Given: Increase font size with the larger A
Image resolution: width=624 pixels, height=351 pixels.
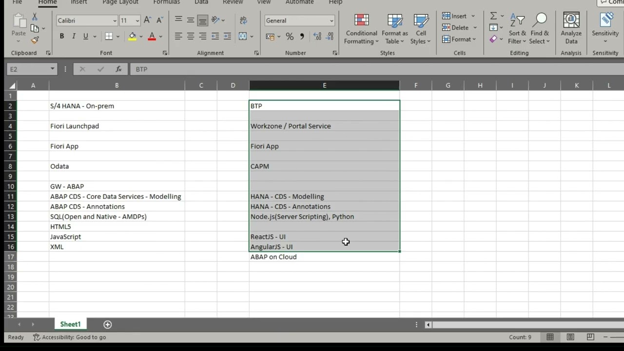Looking at the screenshot, I should [148, 20].
